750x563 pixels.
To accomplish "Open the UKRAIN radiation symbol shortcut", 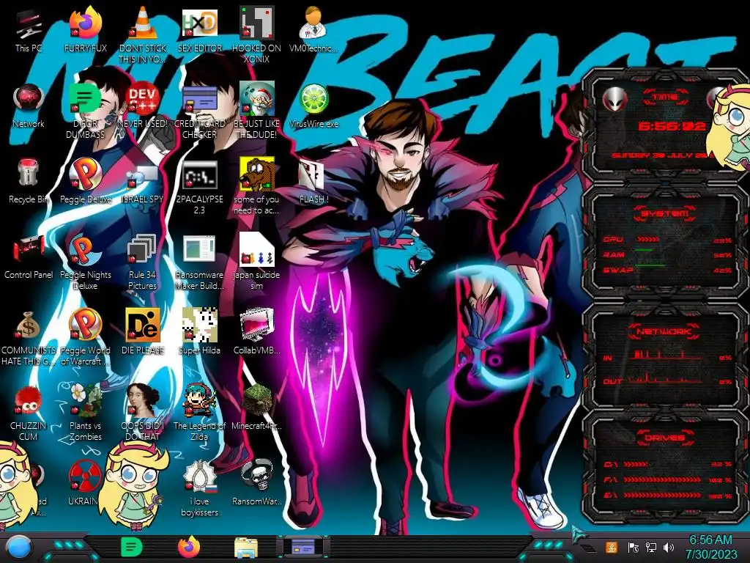I will pyautogui.click(x=85, y=484).
